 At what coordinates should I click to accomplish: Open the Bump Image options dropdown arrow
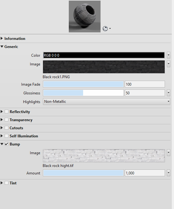tap(168, 153)
